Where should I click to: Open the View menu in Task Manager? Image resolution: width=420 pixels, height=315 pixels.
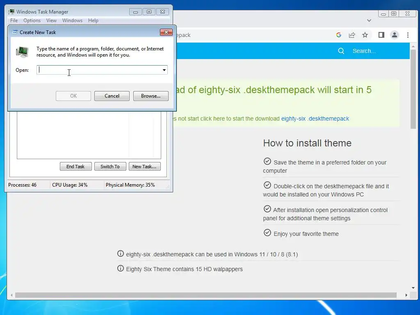51,21
